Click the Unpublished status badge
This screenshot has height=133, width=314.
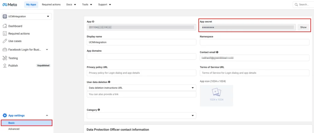(43, 65)
